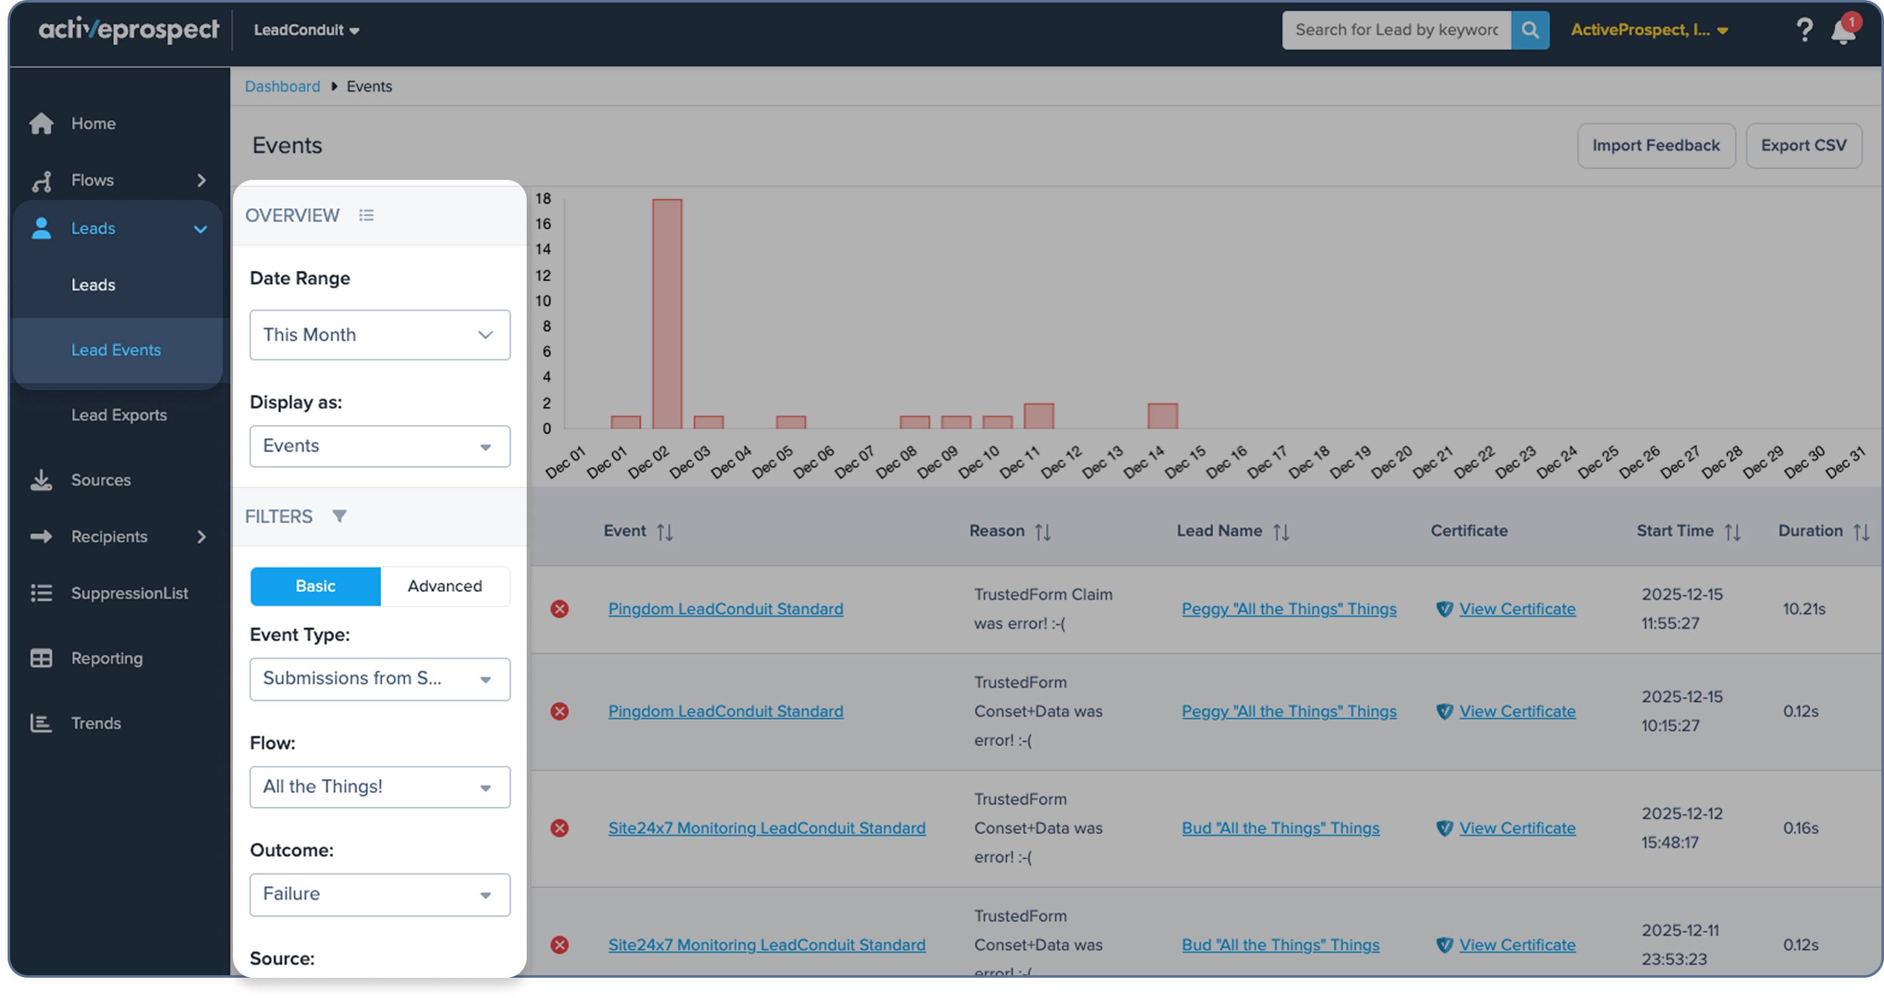Open help via the question mark icon

click(1804, 30)
